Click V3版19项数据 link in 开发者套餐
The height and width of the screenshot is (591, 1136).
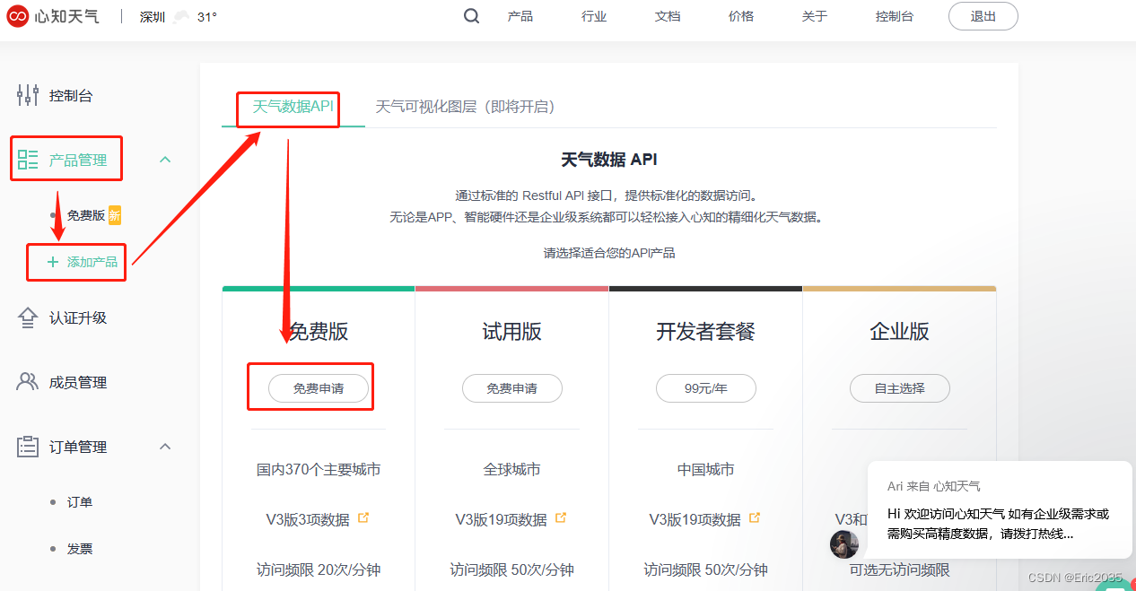pos(695,519)
